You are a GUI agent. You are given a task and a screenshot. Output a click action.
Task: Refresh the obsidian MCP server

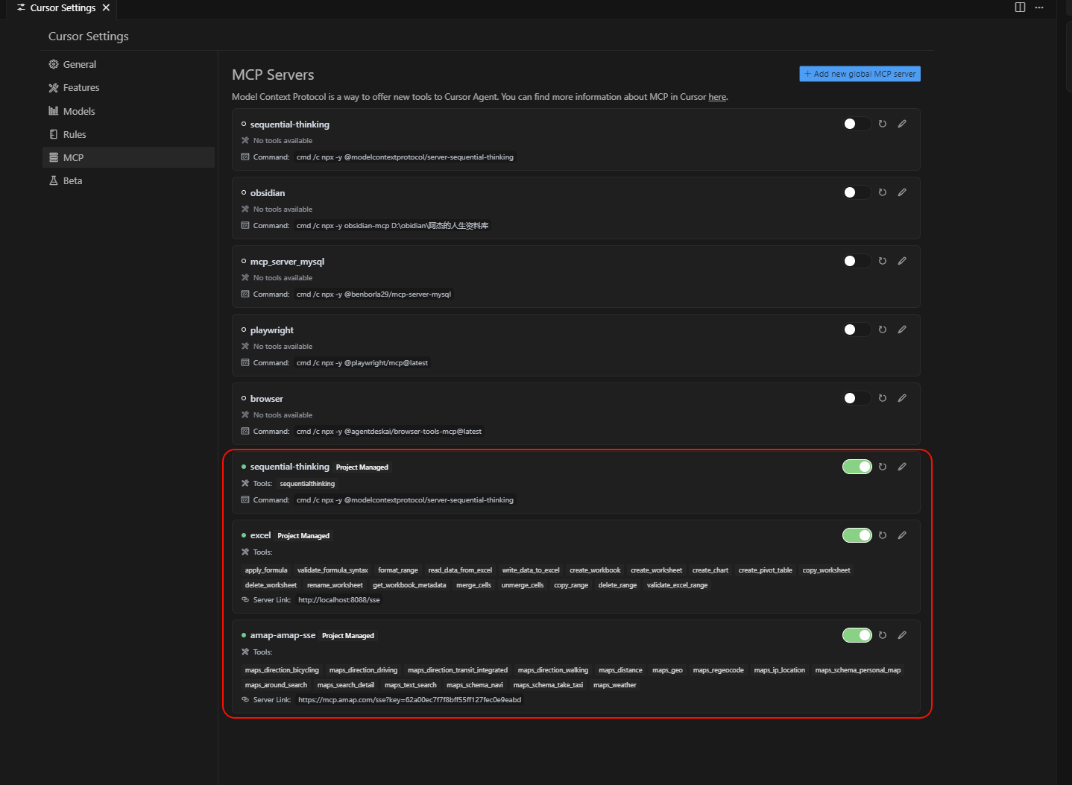[x=883, y=192]
